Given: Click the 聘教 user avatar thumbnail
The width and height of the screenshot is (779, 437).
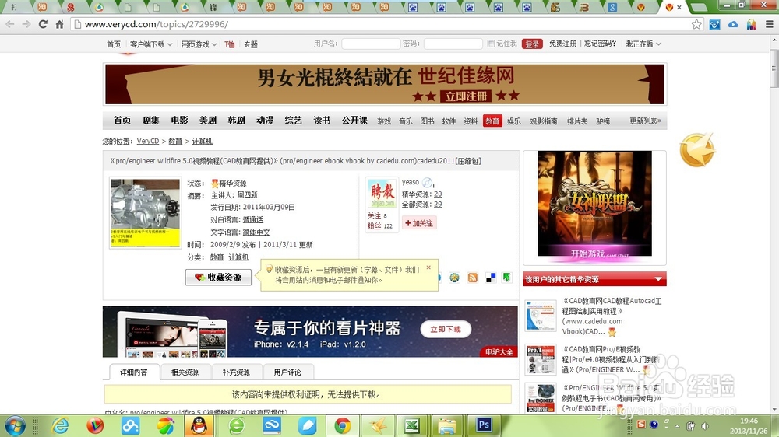Looking at the screenshot, I should click(382, 194).
